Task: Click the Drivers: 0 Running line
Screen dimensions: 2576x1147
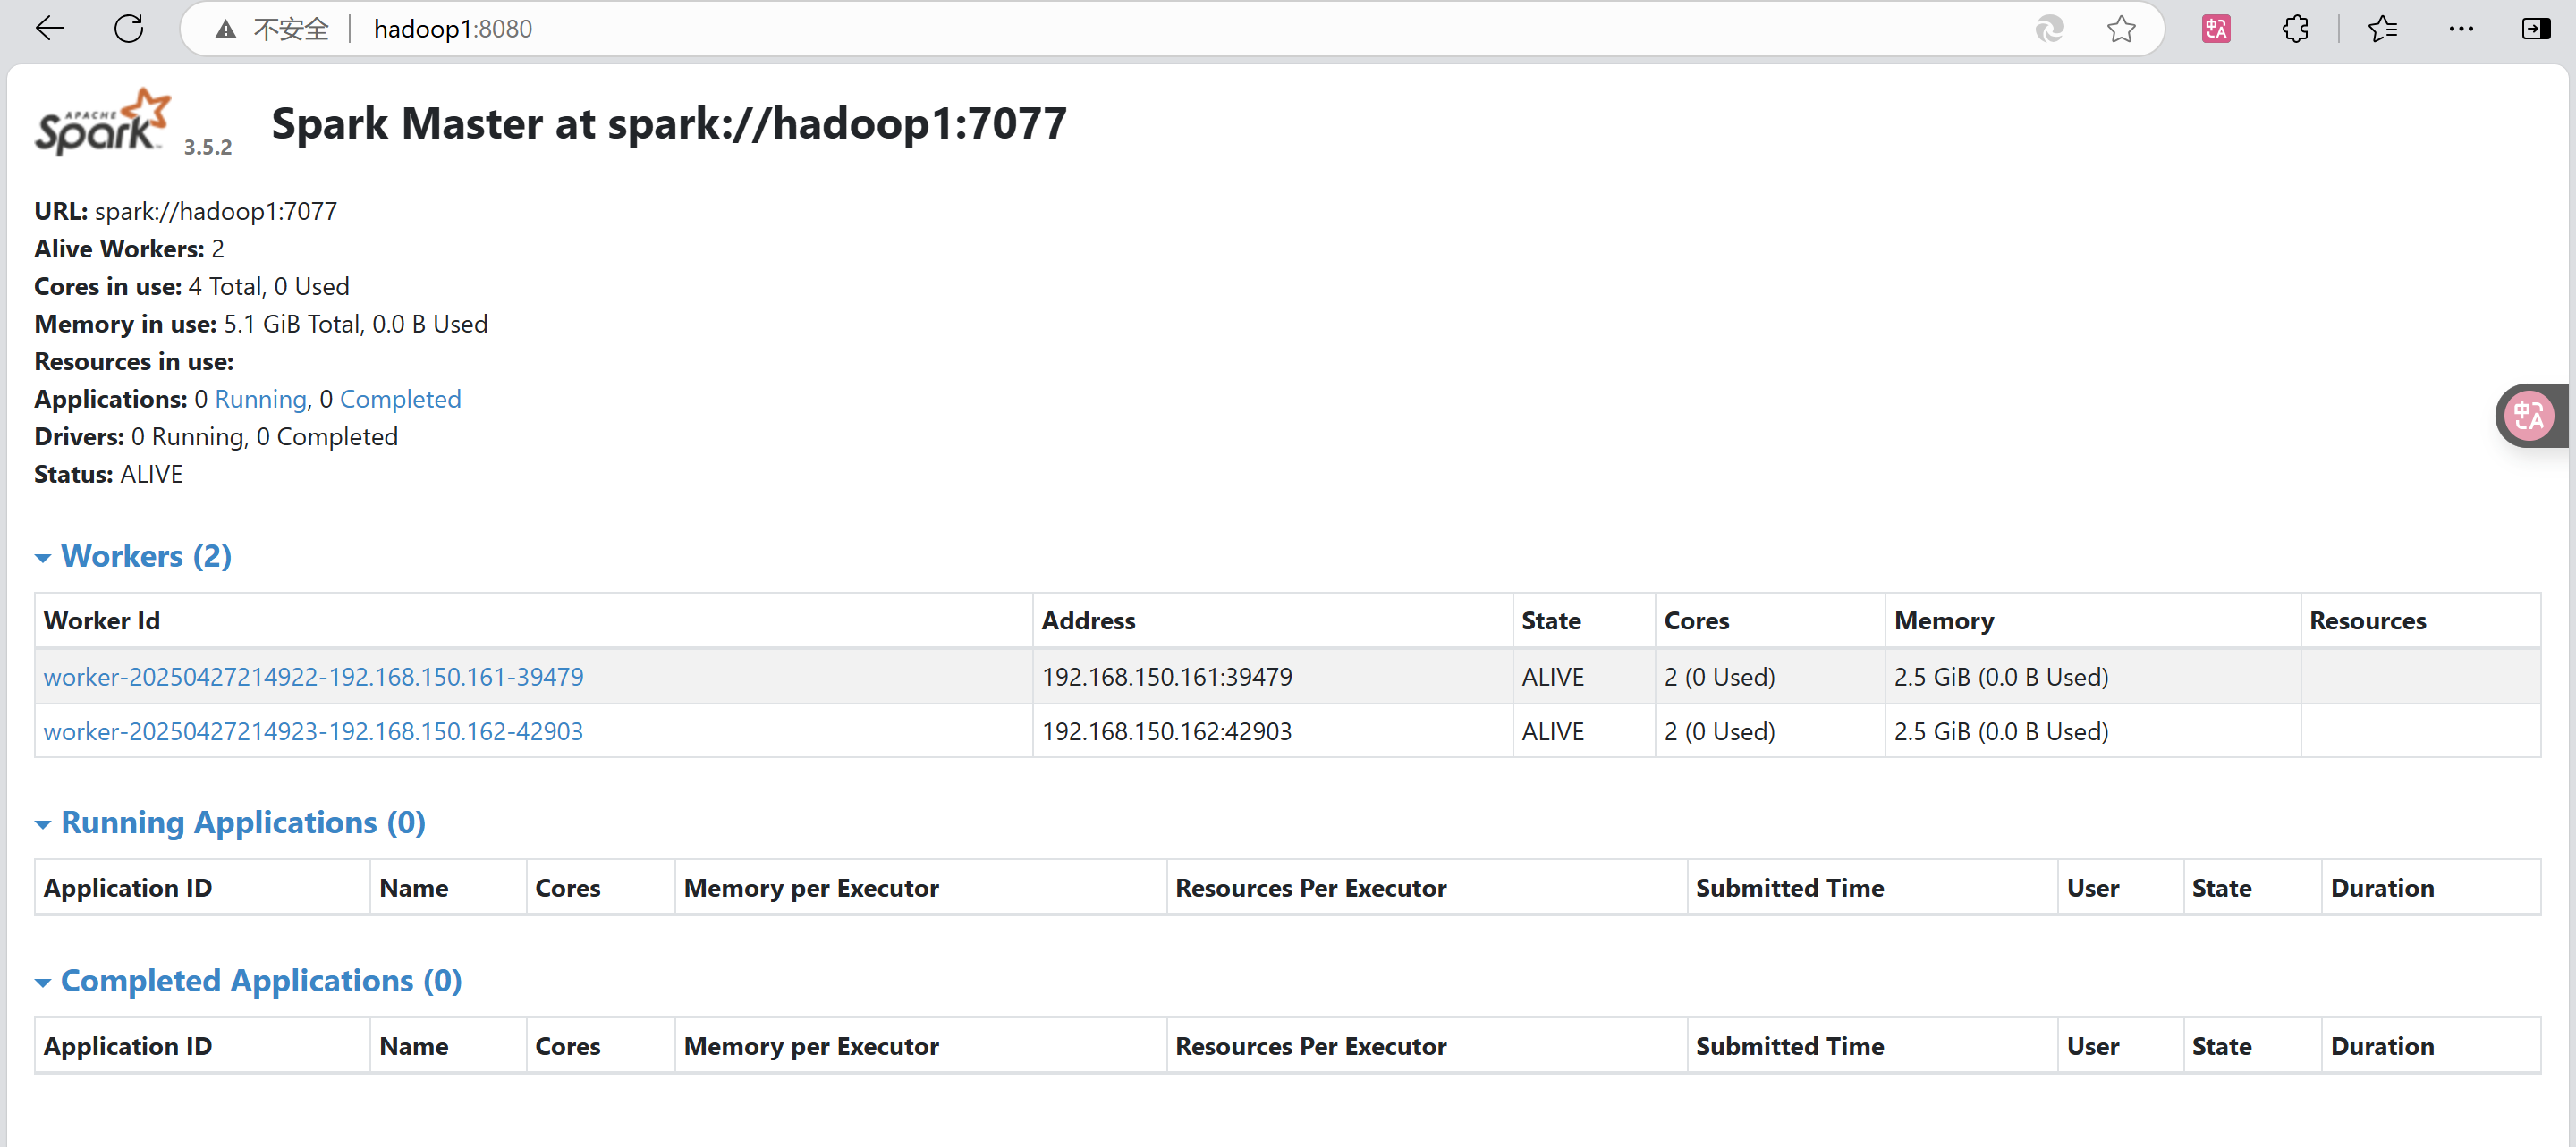Action: [216, 436]
